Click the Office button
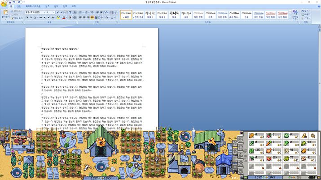The image size is (321, 180). click(4, 4)
